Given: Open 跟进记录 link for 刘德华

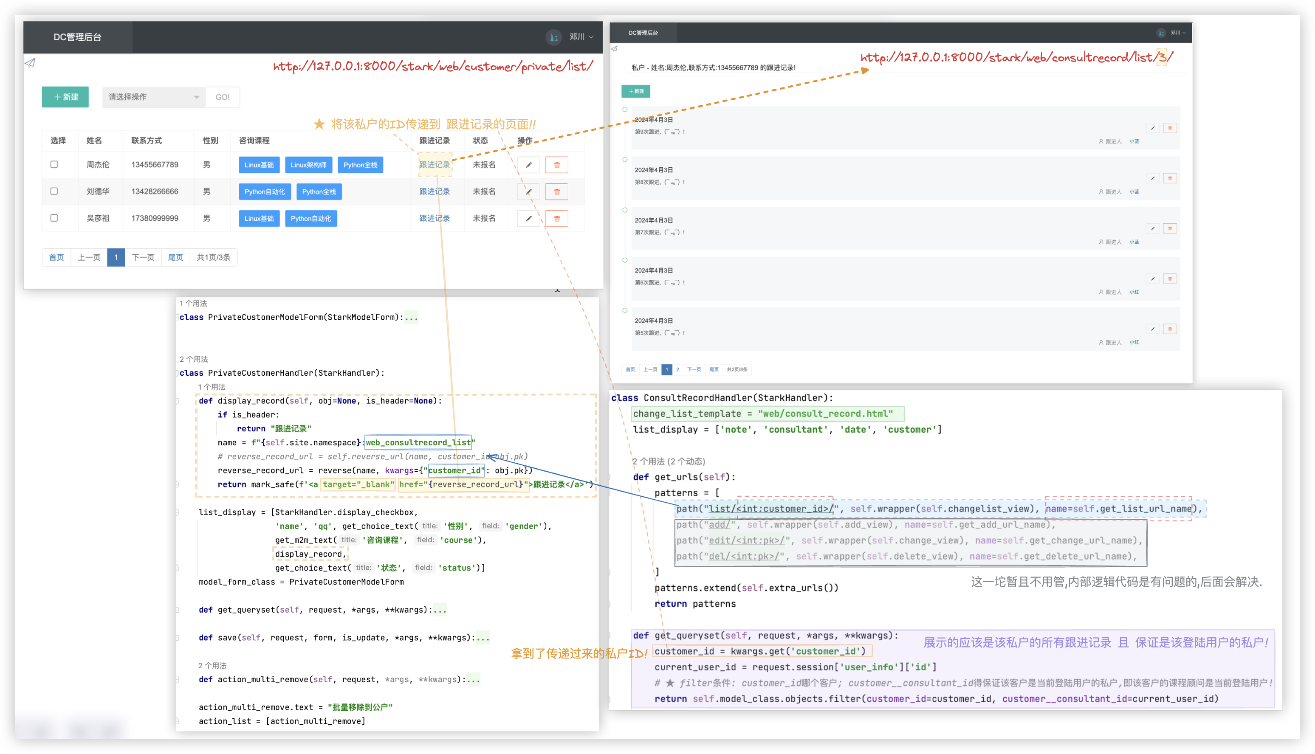Looking at the screenshot, I should pos(434,191).
